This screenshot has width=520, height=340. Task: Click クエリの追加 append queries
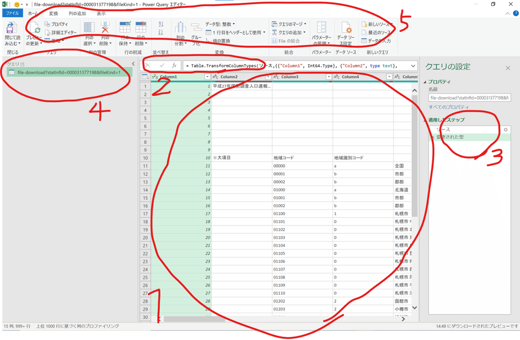[289, 32]
